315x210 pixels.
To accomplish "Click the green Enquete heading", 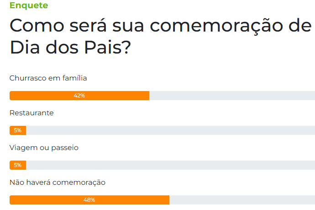I will point(29,5).
